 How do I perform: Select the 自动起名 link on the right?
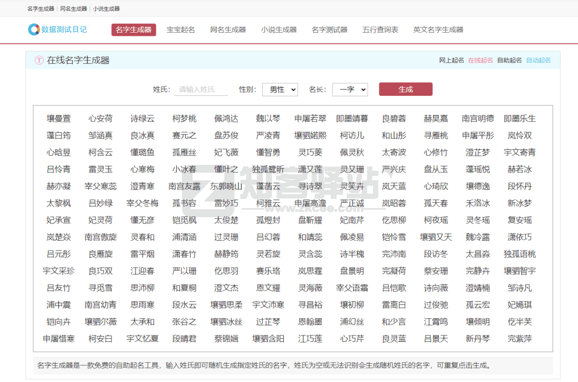(x=538, y=60)
